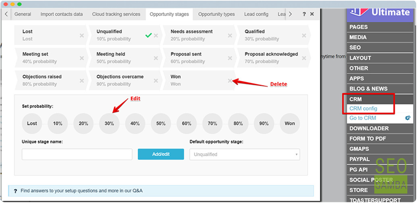Click the gear icon beside Go to CRM
The width and height of the screenshot is (417, 206).
pyautogui.click(x=407, y=118)
